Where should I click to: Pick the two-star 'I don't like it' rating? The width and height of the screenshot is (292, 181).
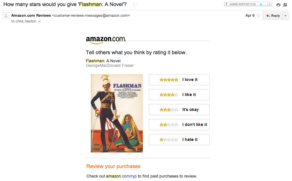point(179,125)
